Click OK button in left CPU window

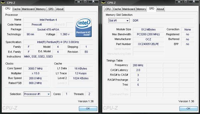click(x=88, y=108)
